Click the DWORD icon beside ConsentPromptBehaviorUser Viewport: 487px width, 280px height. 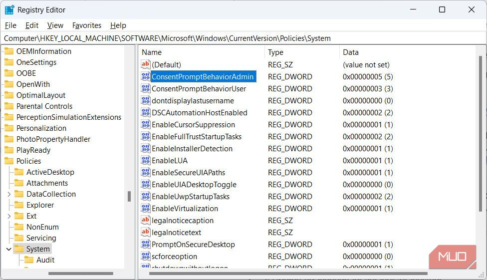pos(145,88)
